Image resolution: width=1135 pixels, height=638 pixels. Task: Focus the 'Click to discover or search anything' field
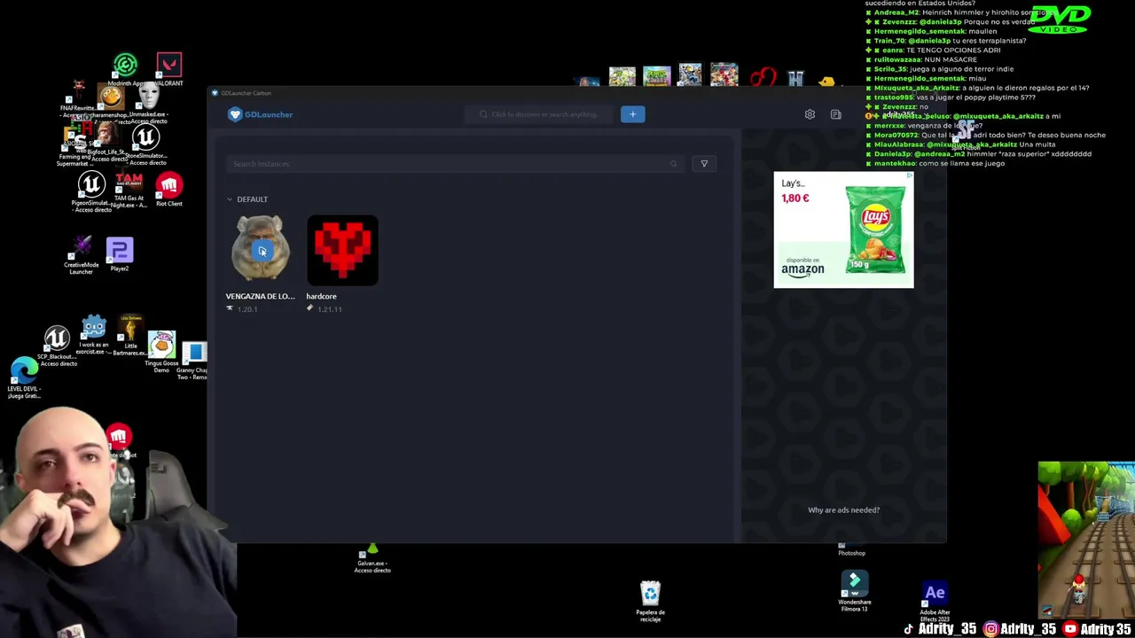538,114
